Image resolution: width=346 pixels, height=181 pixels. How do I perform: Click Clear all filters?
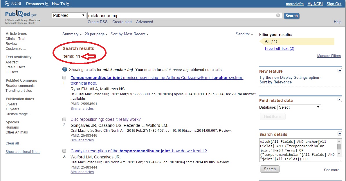pos(12,143)
